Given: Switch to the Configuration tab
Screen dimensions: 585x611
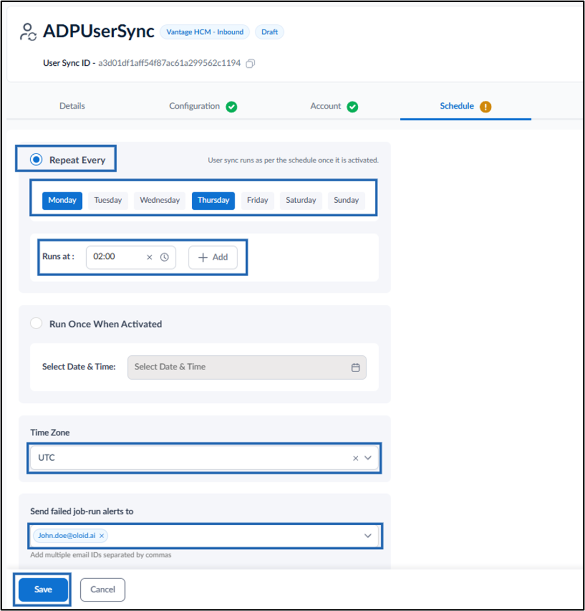Looking at the screenshot, I should point(194,106).
